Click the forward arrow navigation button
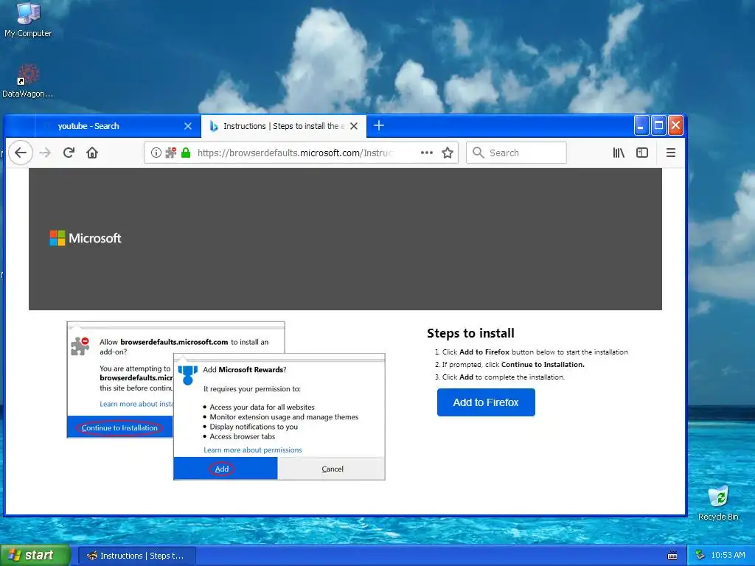The height and width of the screenshot is (566, 755). tap(45, 153)
